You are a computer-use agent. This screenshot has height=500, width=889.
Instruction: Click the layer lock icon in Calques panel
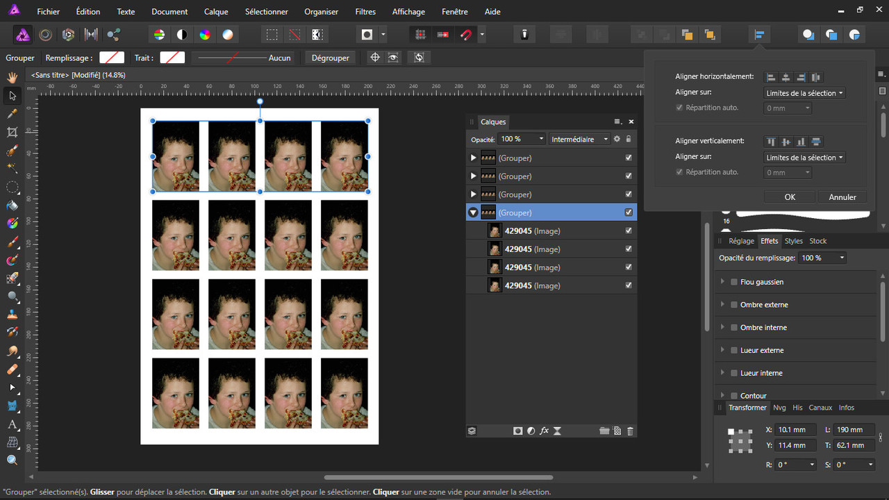629,139
